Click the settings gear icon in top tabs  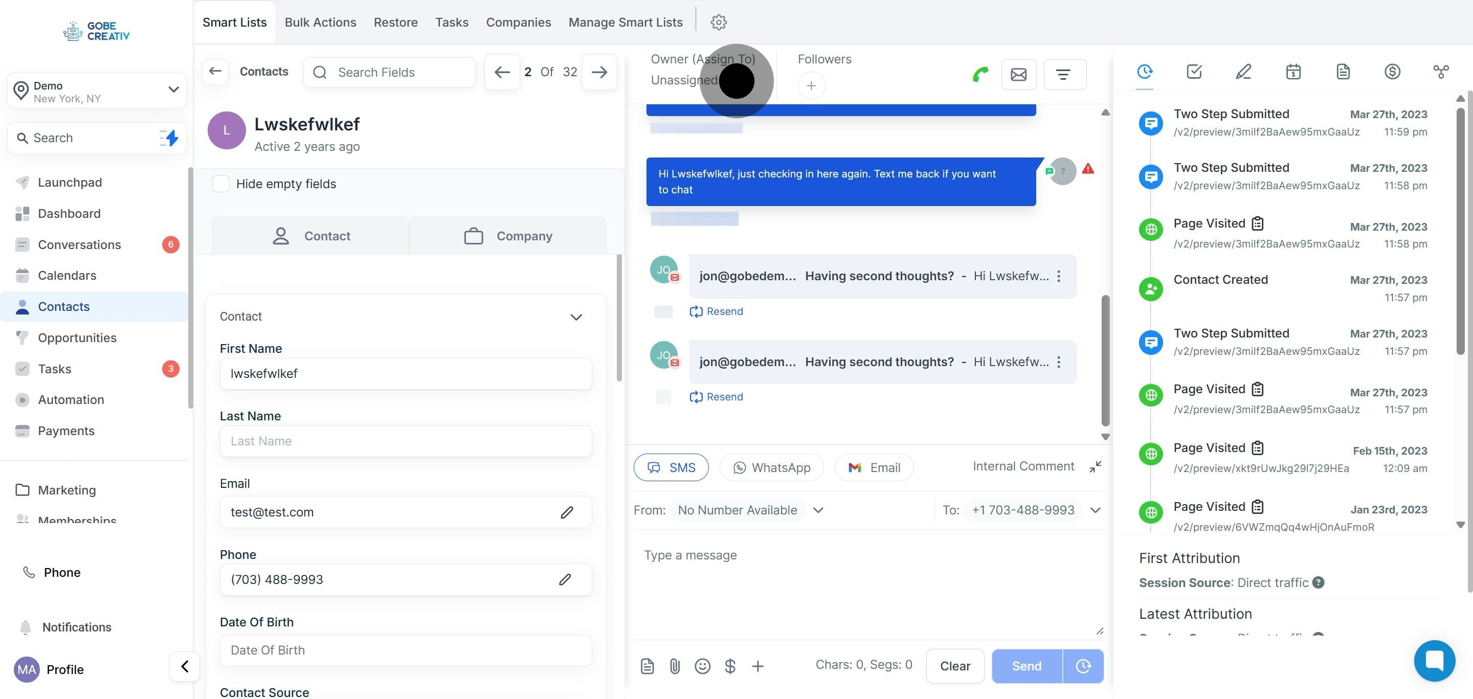click(718, 22)
